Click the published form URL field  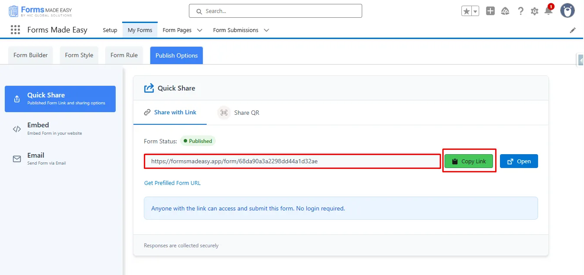292,161
